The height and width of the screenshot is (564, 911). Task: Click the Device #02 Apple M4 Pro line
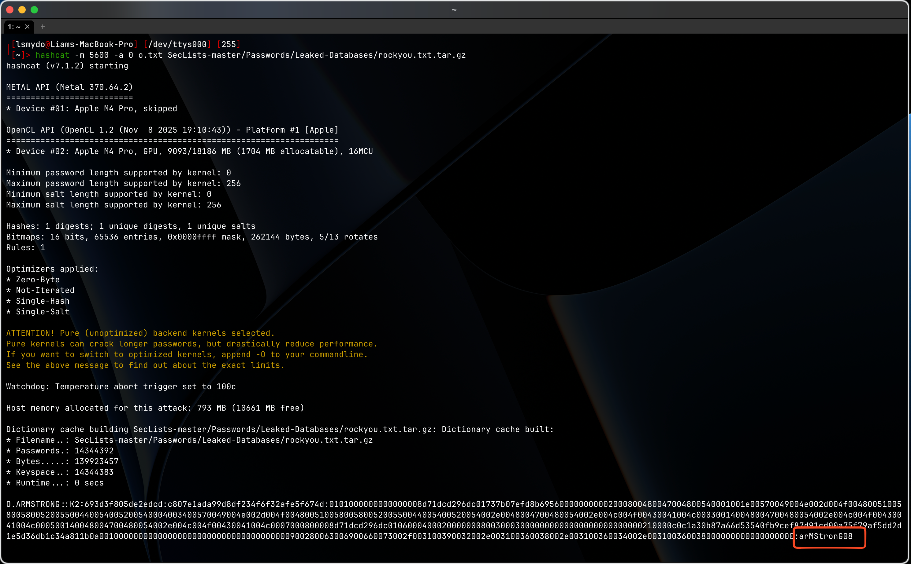click(x=189, y=151)
